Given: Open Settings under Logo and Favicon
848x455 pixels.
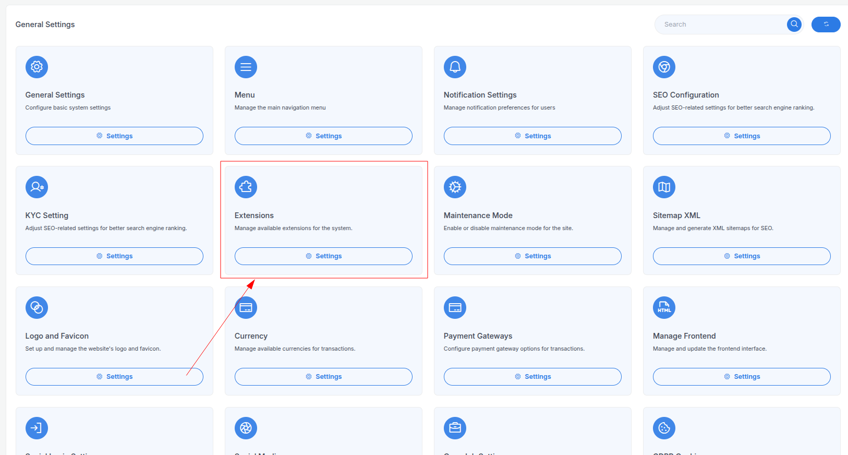Looking at the screenshot, I should [x=114, y=377].
